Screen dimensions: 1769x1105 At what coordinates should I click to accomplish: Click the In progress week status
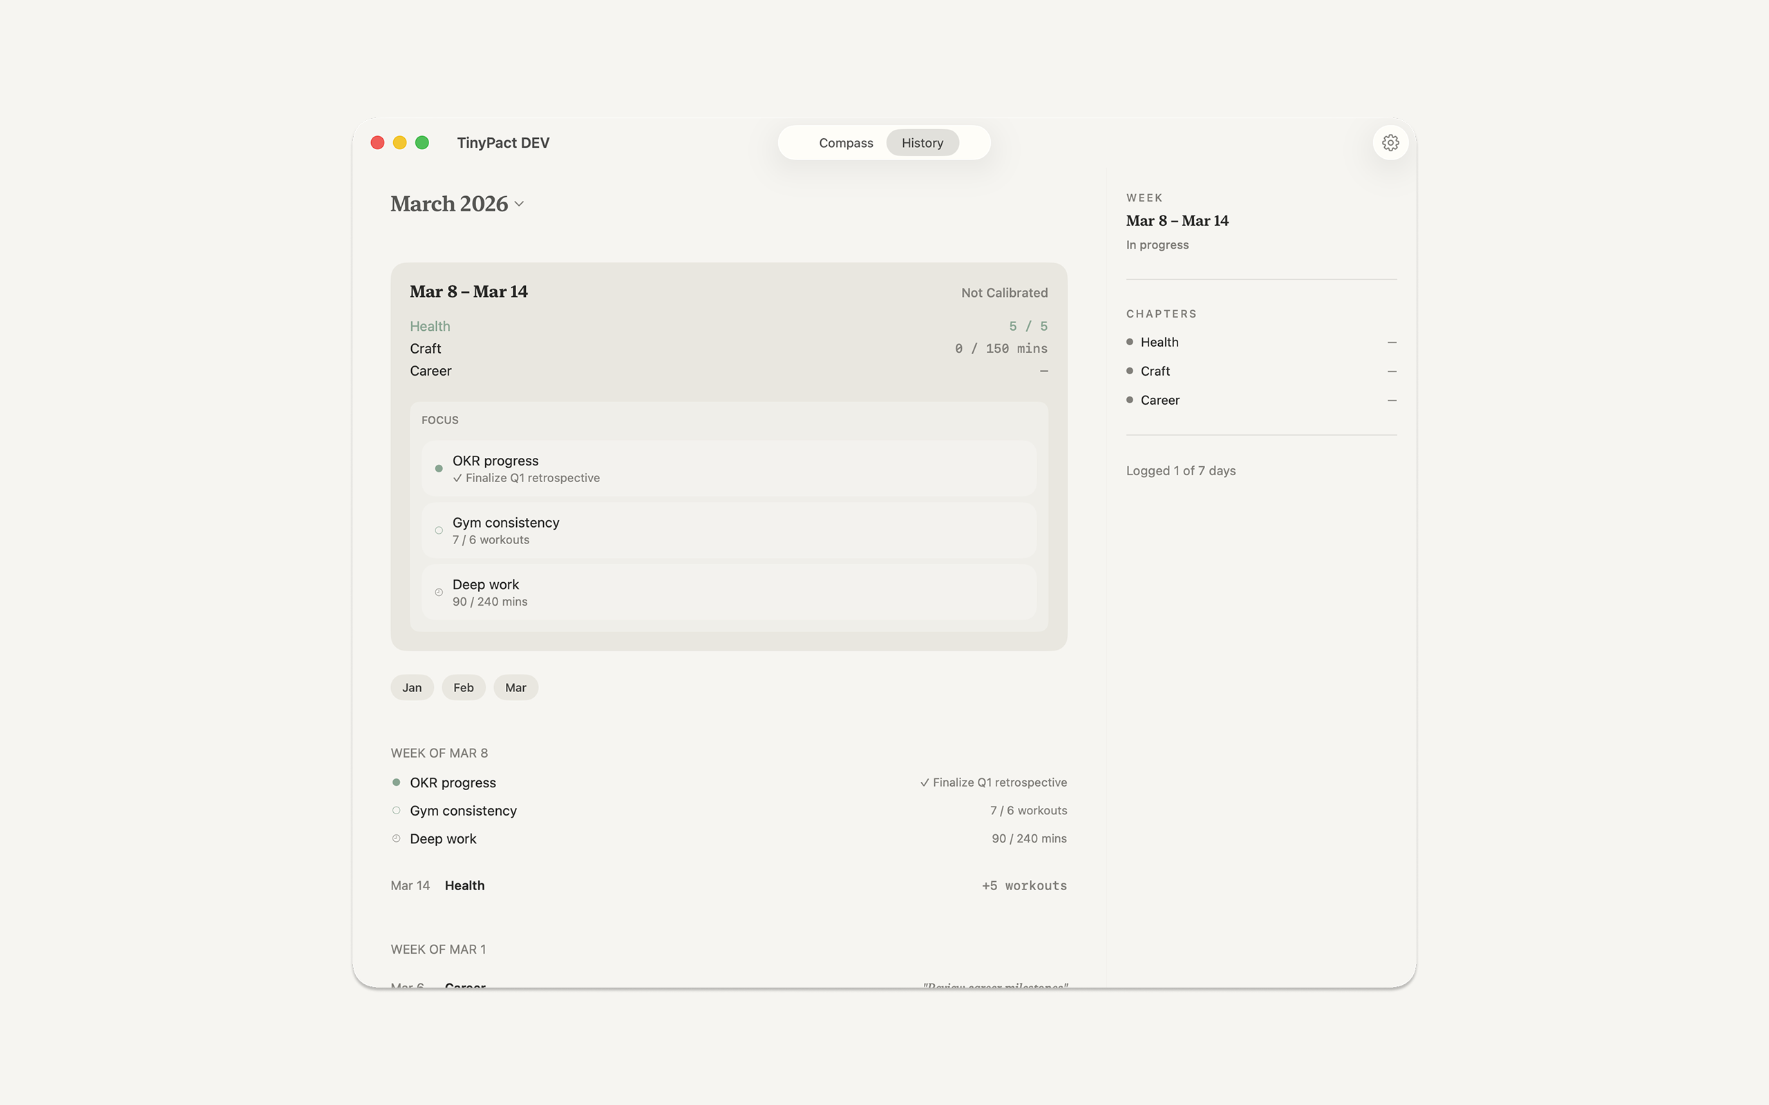coord(1157,244)
